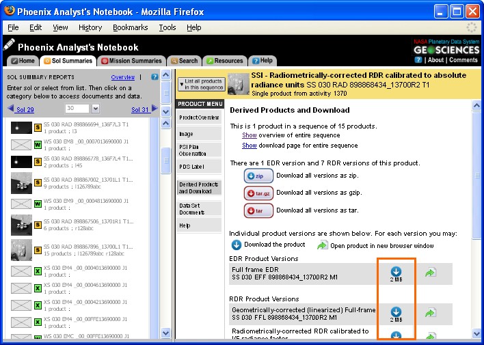484x345 pixels.
Task: Show overview of entire sequence
Action: click(x=250, y=135)
